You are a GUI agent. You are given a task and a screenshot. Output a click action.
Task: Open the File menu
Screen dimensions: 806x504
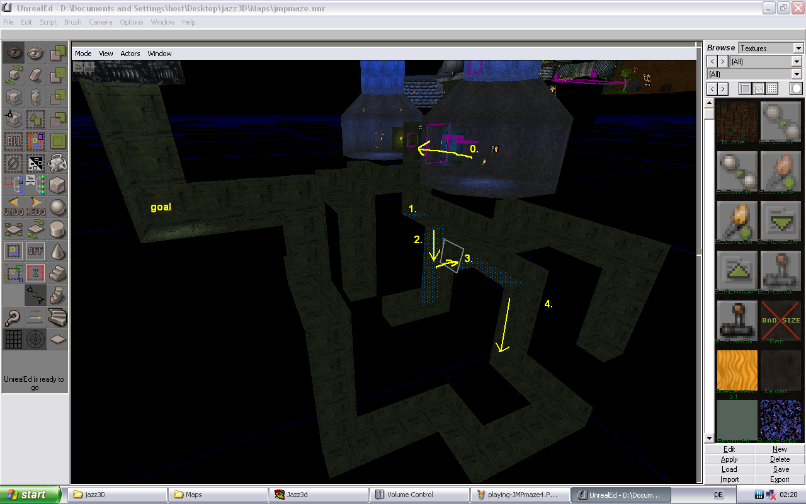pos(8,22)
